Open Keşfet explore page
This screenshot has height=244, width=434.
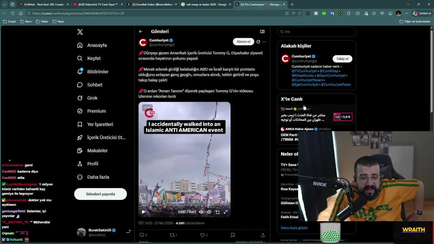pyautogui.click(x=89, y=58)
